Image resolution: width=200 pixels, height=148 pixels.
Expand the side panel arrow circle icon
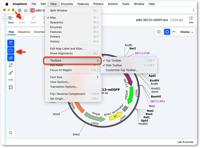click(x=5, y=18)
